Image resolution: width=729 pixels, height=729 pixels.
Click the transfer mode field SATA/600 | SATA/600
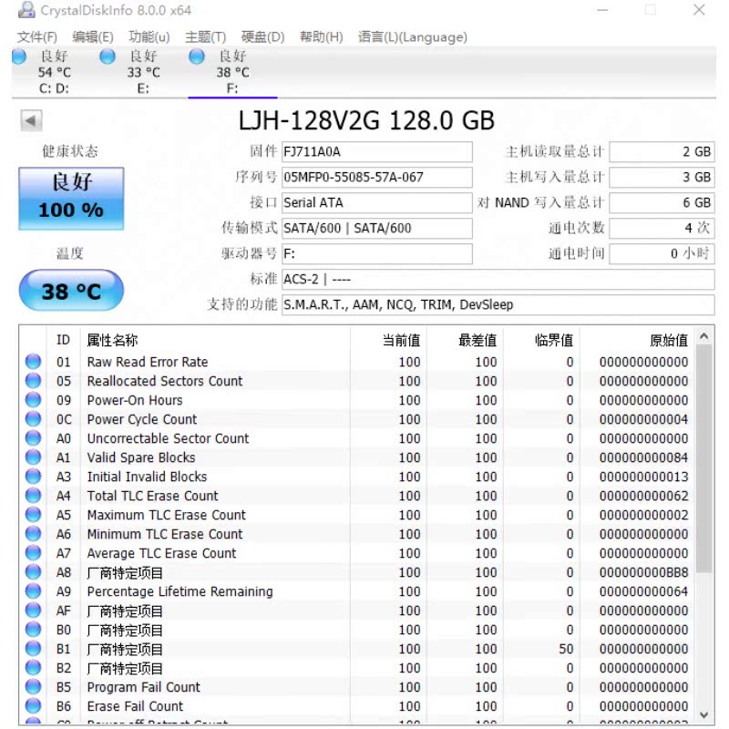(x=377, y=229)
